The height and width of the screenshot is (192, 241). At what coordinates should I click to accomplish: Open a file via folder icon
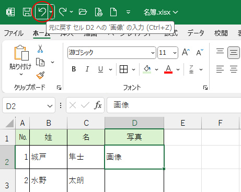click(83, 12)
